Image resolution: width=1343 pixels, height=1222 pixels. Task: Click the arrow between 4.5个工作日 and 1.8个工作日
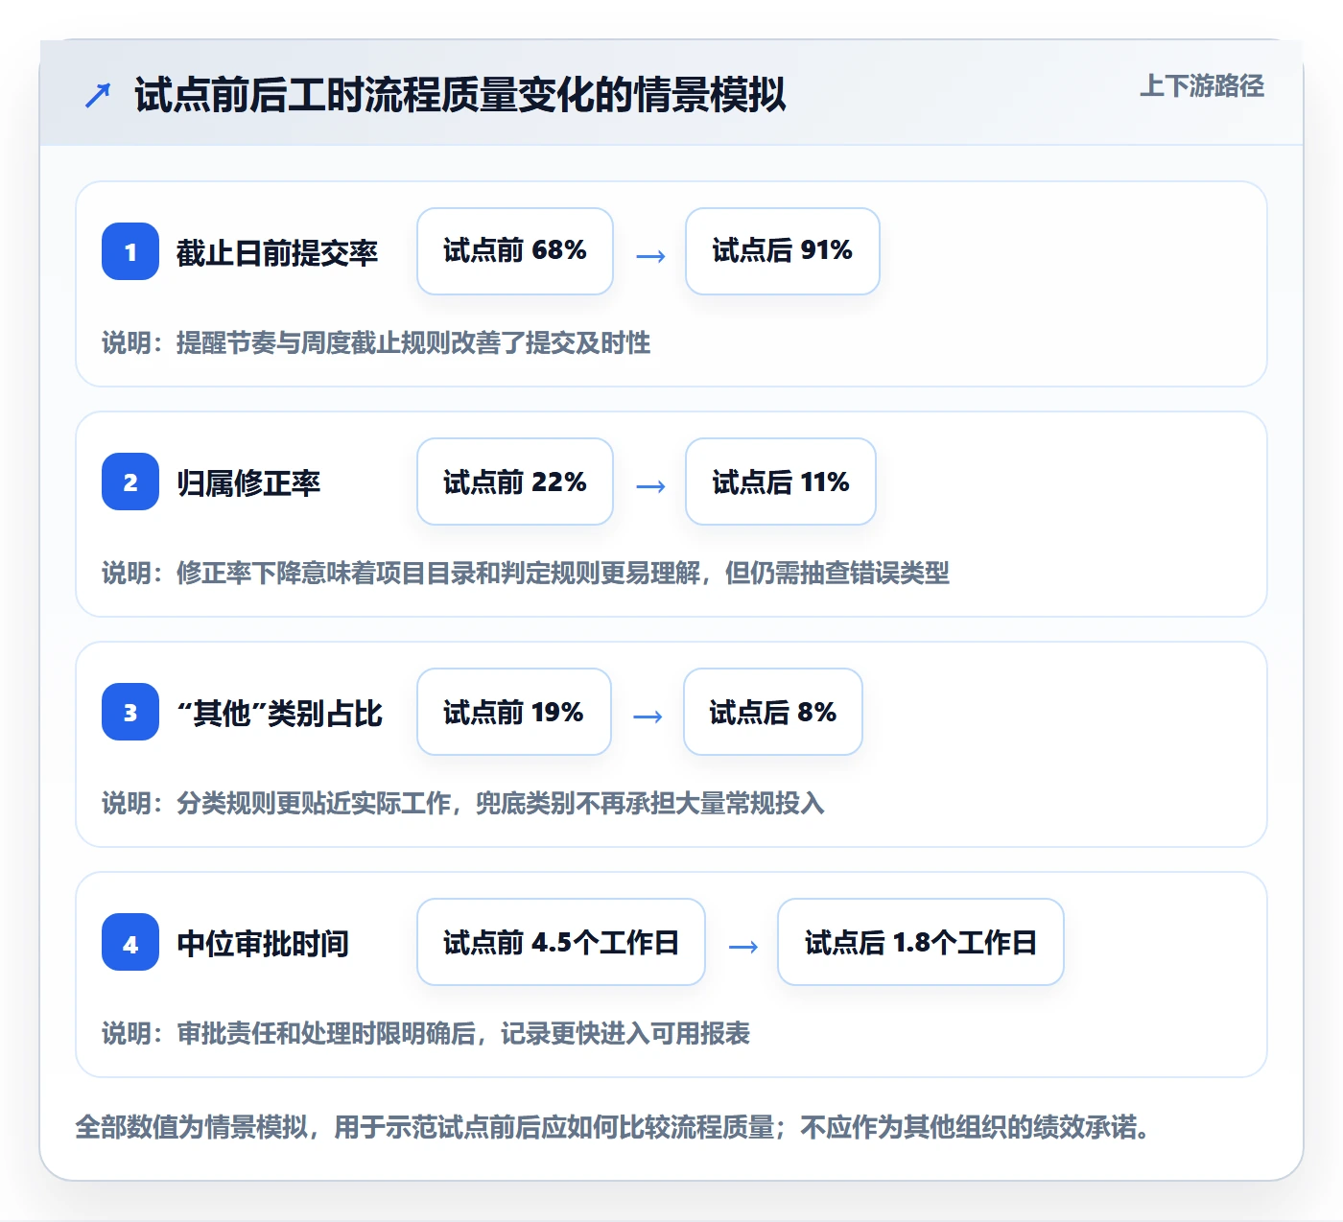pos(743,947)
